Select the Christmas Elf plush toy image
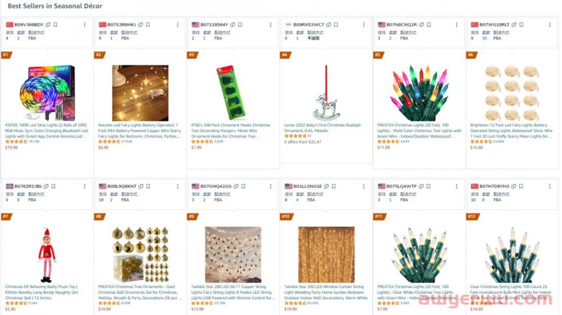562x315 pixels. (47, 254)
